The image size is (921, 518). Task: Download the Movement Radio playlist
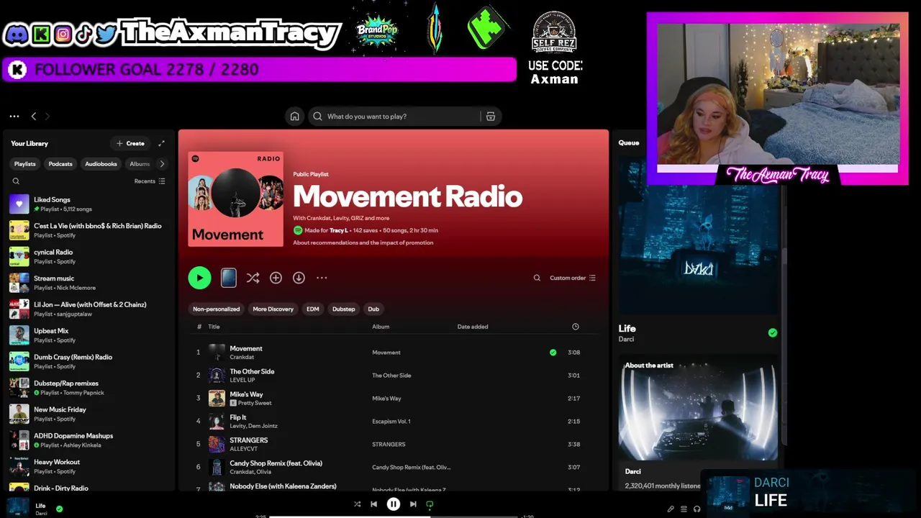point(299,278)
